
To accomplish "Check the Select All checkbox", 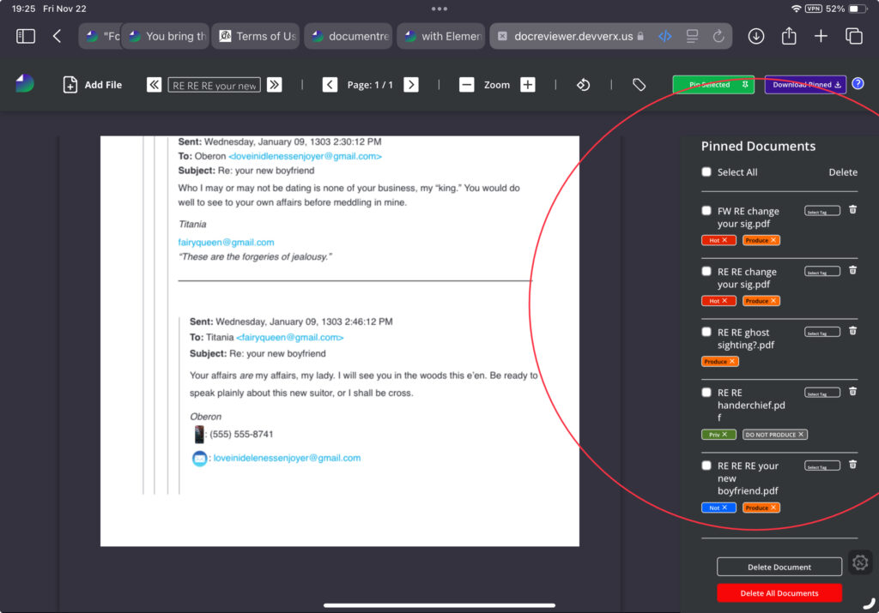I will coord(706,172).
